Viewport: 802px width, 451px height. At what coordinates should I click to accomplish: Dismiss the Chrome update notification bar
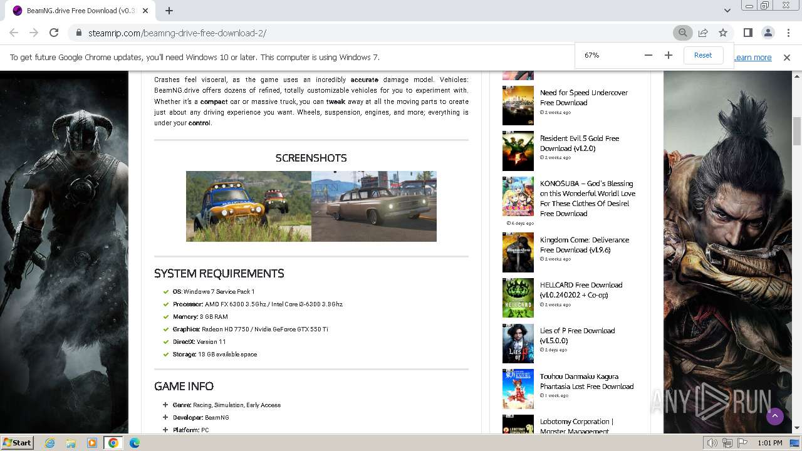pos(787,58)
